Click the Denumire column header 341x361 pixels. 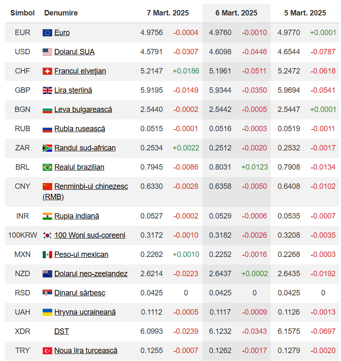pos(61,13)
